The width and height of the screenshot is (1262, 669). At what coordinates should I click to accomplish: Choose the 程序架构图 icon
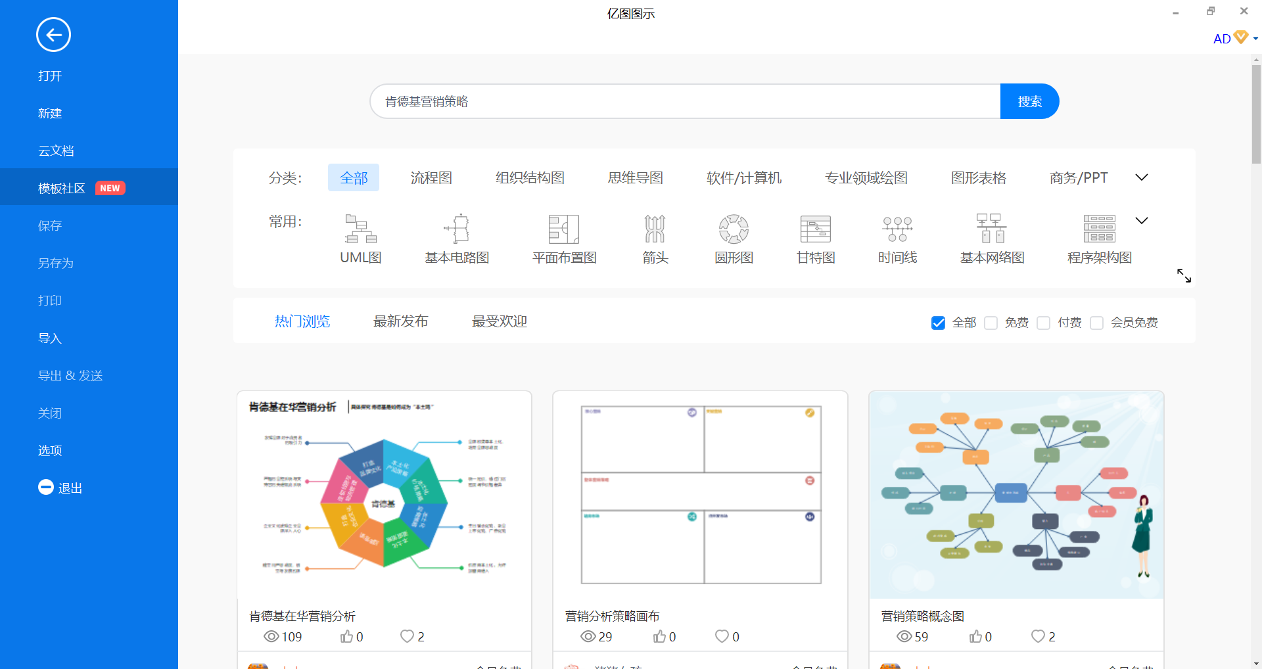point(1100,229)
